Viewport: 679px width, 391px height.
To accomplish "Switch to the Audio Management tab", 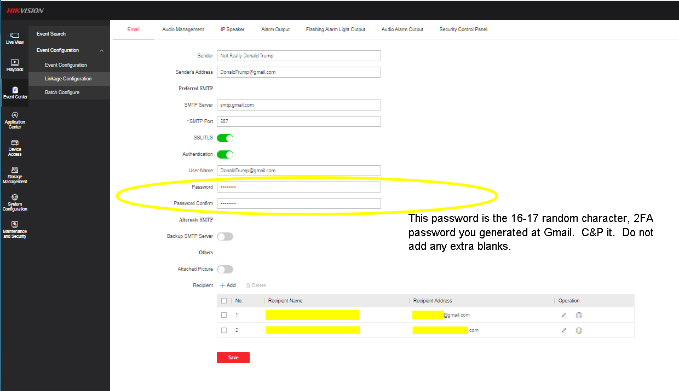I will point(183,30).
